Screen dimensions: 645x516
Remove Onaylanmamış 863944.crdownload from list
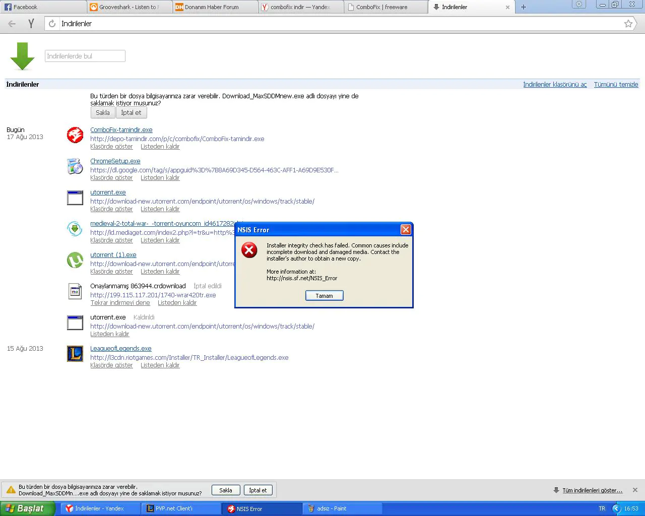(x=177, y=303)
